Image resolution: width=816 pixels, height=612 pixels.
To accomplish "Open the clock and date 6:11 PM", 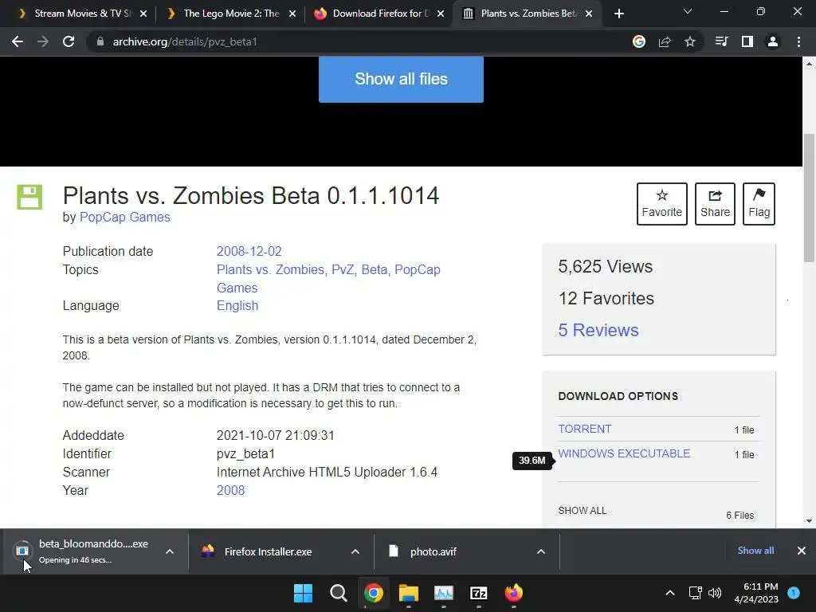I will pyautogui.click(x=756, y=593).
